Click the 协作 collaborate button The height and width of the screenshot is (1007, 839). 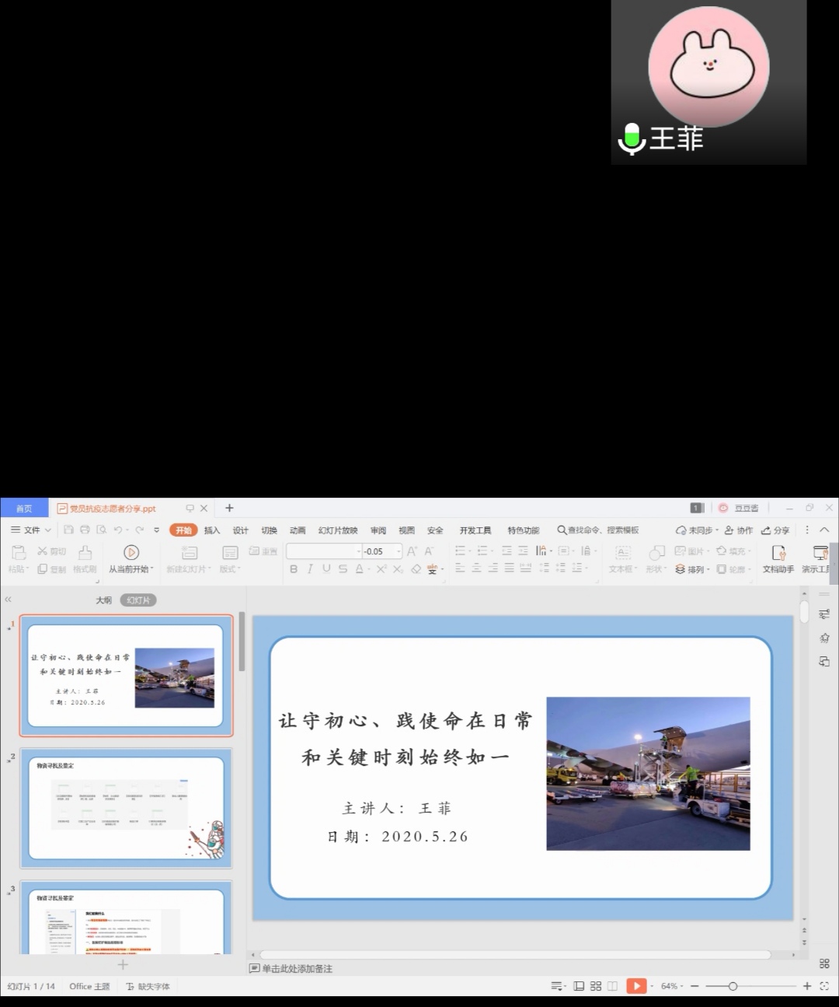[x=739, y=530]
